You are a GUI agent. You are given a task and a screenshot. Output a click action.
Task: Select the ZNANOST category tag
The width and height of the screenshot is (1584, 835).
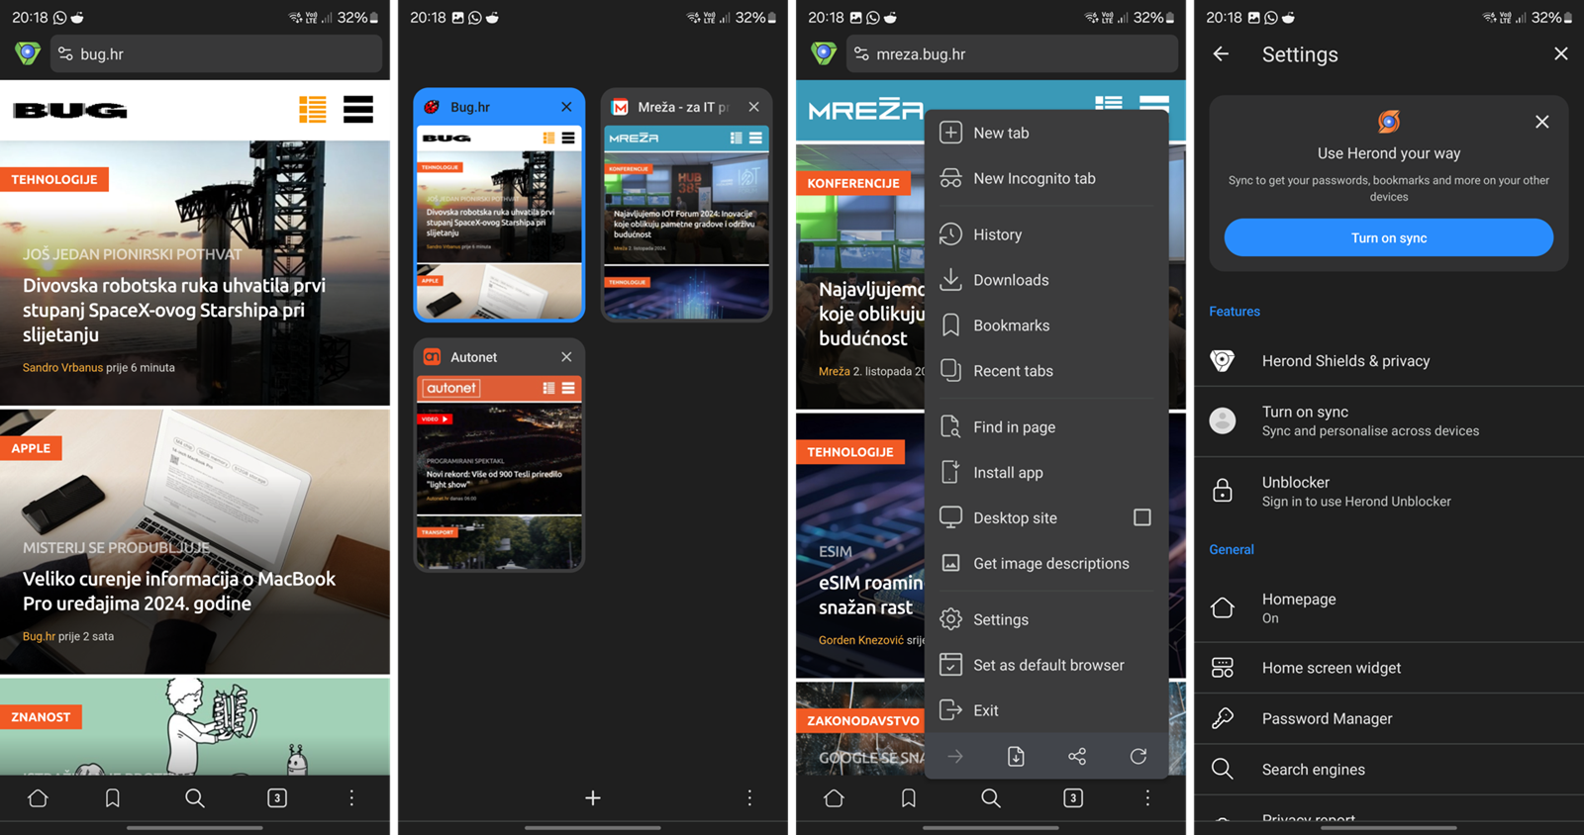coord(41,717)
